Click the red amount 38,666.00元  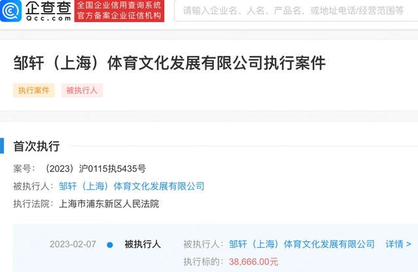tap(254, 262)
